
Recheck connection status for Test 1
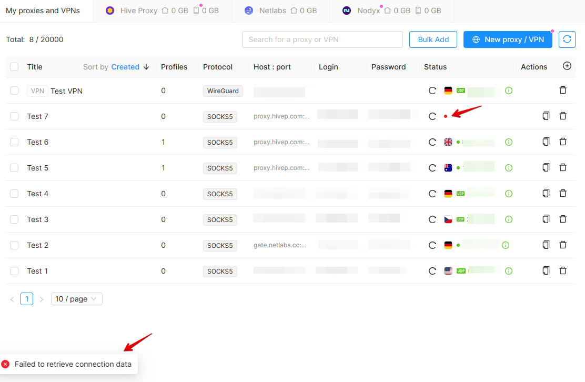pos(432,271)
